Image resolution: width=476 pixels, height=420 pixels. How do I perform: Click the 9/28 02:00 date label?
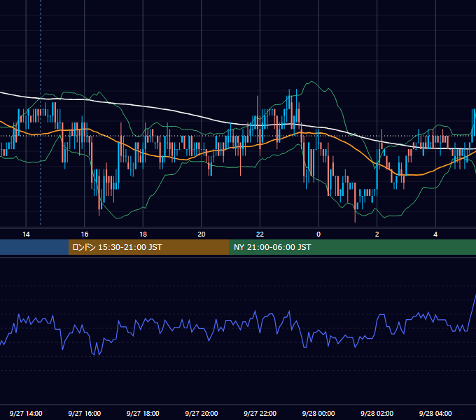[x=377, y=413]
